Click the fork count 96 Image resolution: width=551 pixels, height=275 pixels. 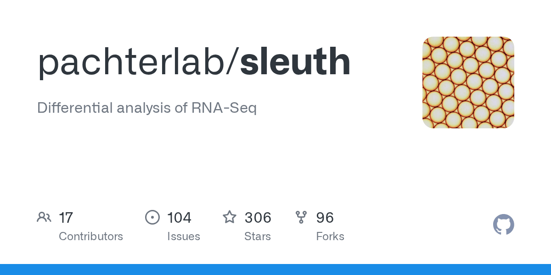(325, 217)
